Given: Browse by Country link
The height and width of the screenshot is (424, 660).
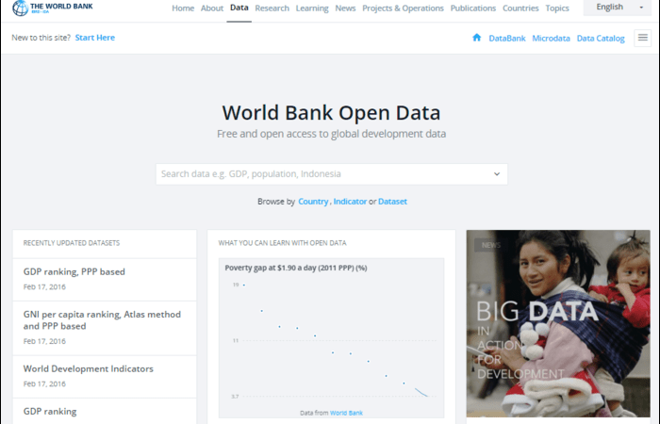Looking at the screenshot, I should coord(313,202).
